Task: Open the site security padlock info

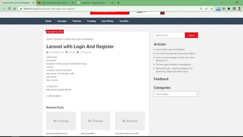Action: 21,9
